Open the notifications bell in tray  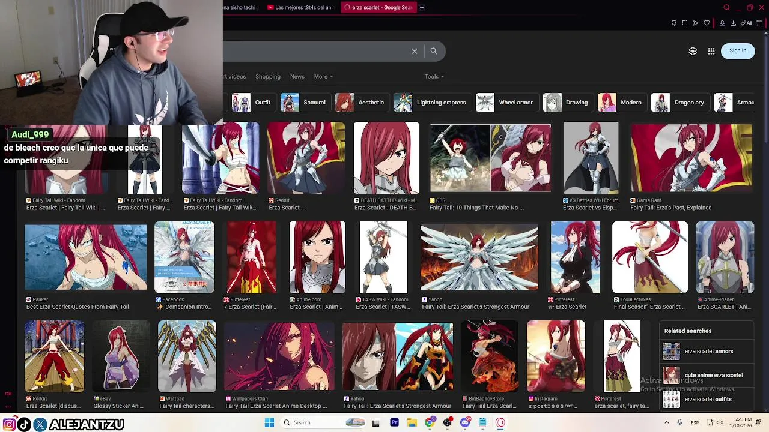tap(759, 422)
